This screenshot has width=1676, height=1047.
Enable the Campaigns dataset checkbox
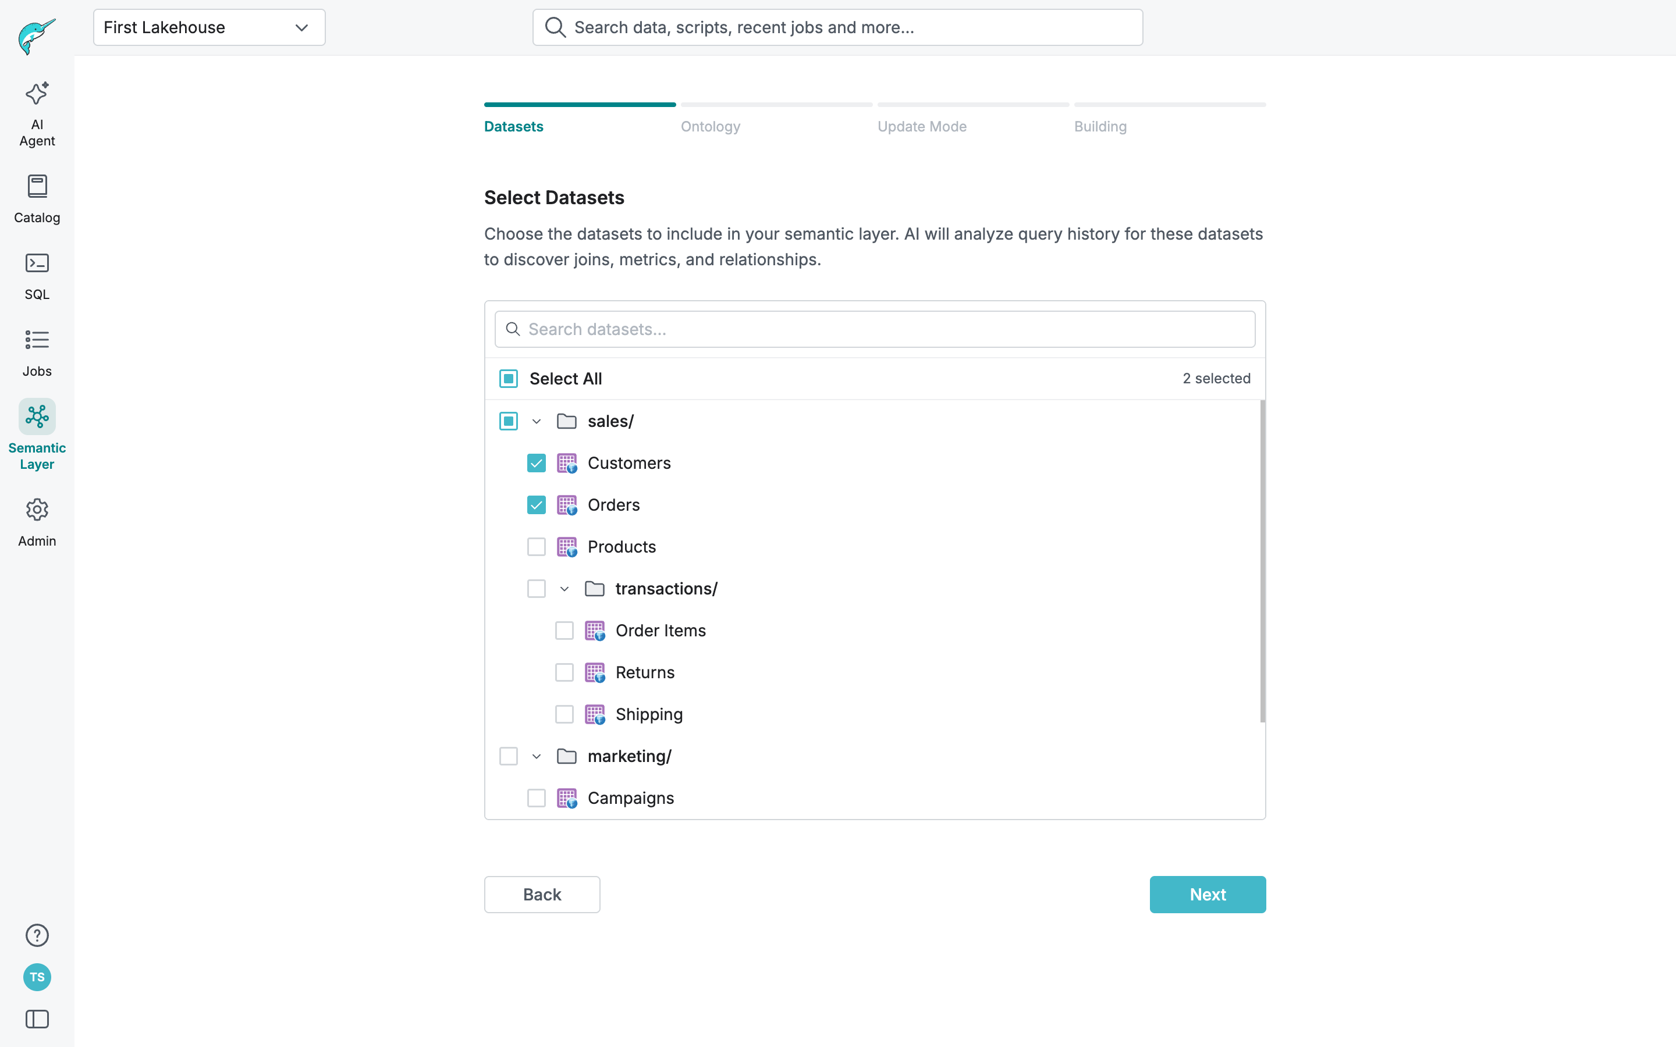click(536, 797)
